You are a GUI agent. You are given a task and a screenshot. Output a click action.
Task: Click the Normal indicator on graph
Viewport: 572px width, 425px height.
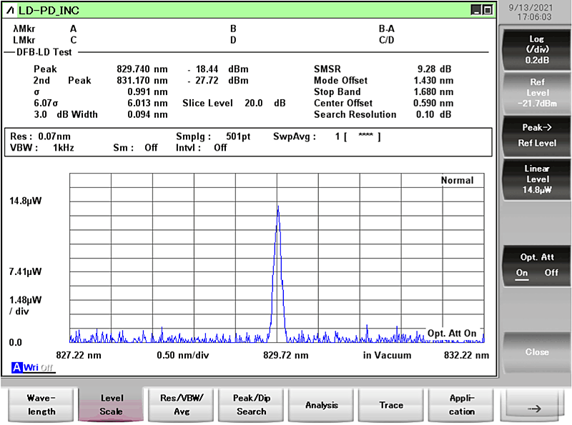[457, 180]
